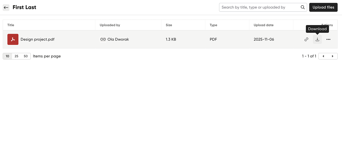Focus the search by title field

coord(259,7)
